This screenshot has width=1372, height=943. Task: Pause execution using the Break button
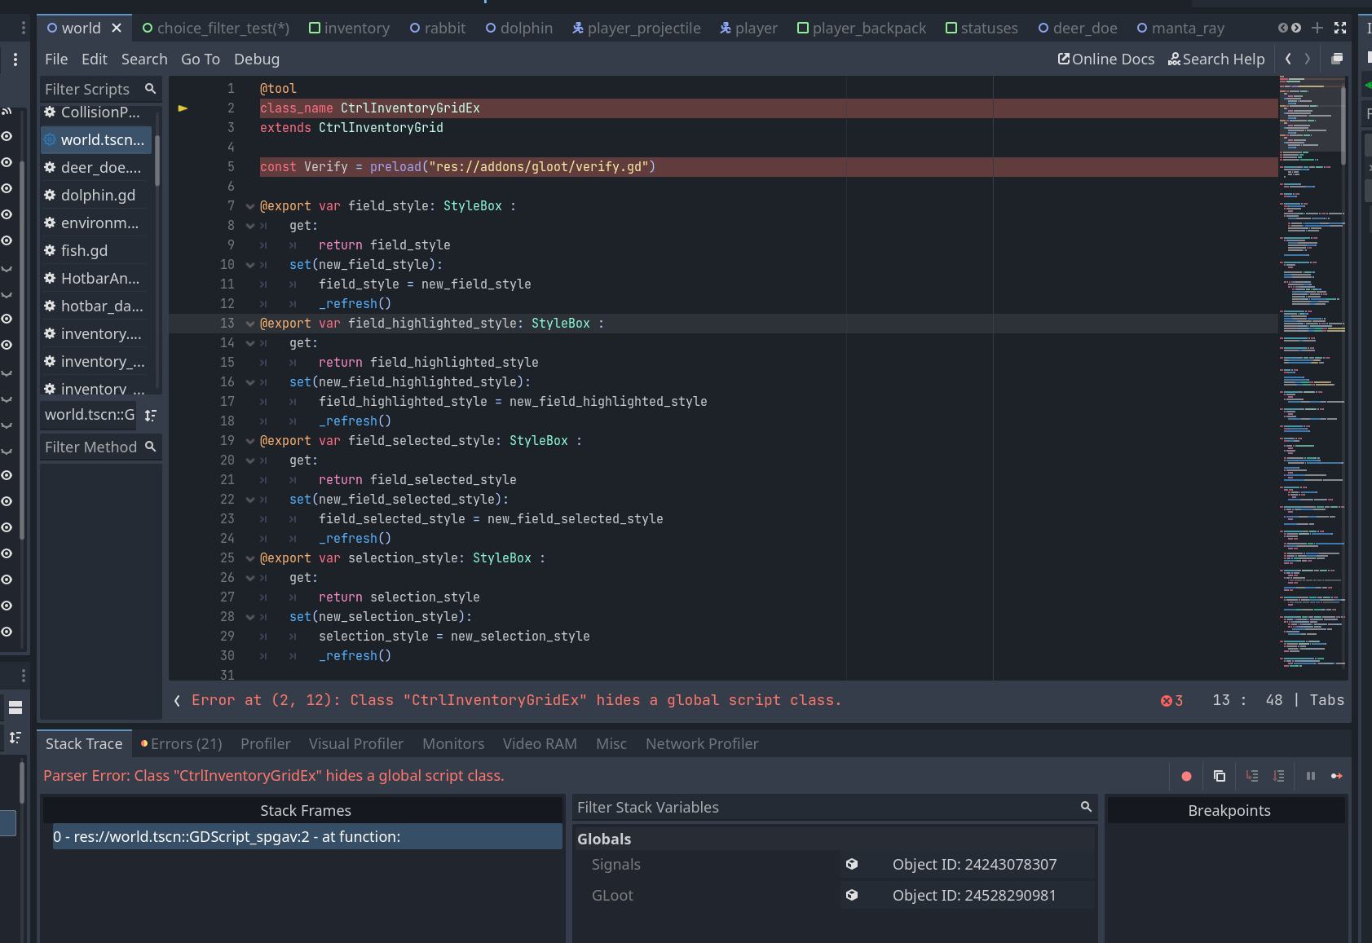click(1311, 776)
